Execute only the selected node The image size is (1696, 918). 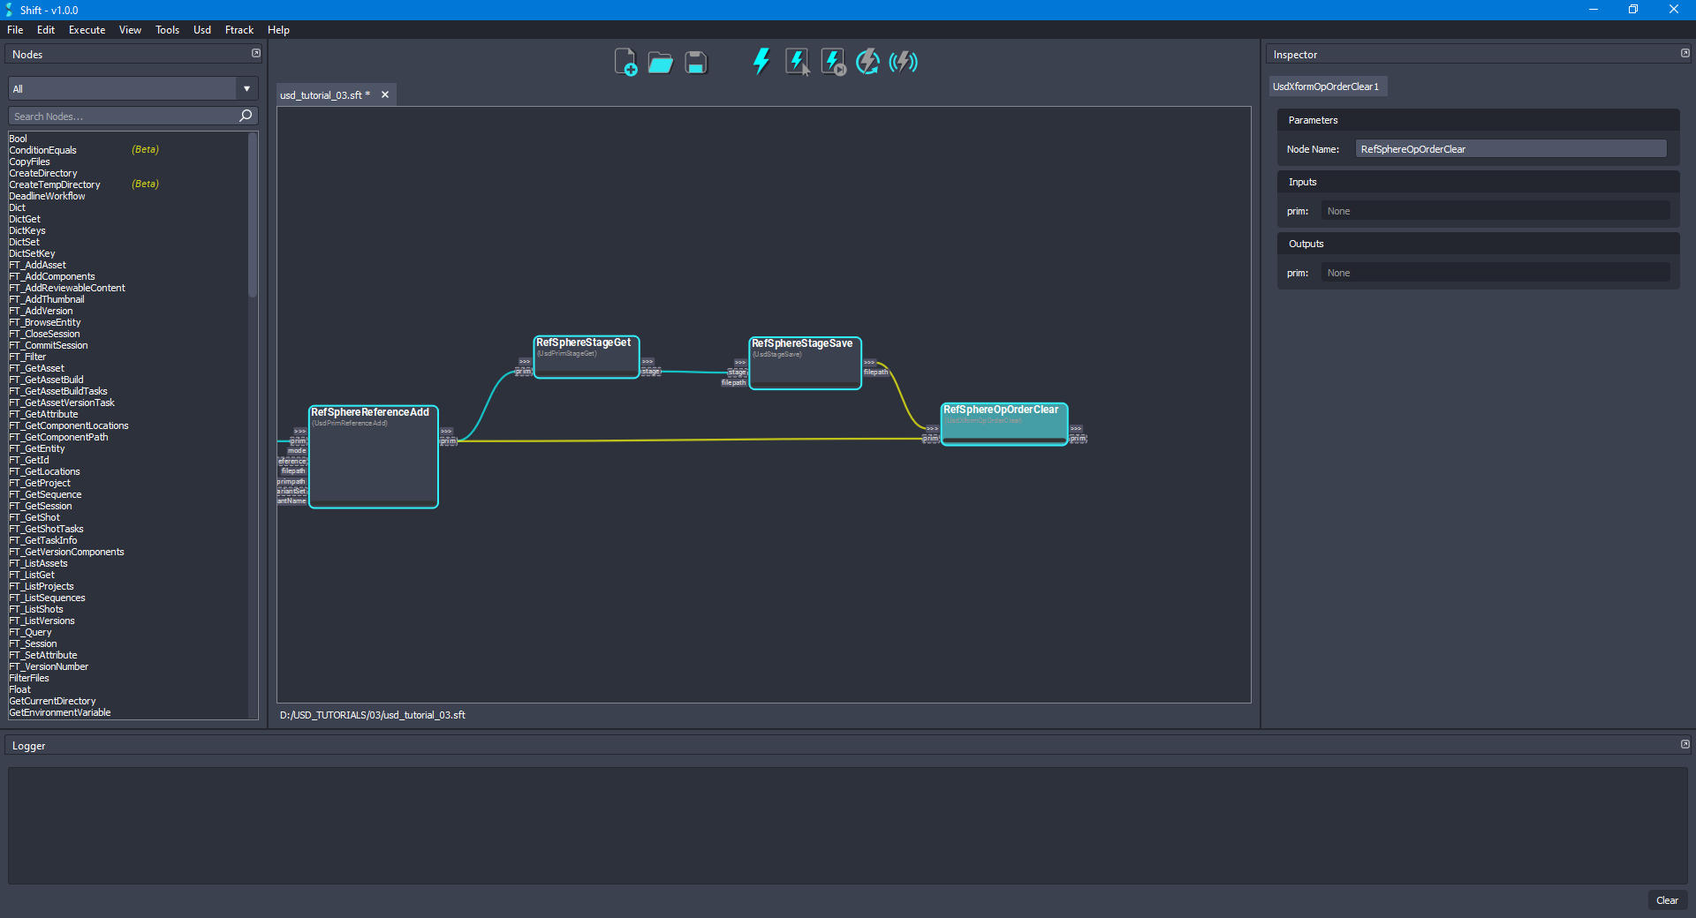pos(798,62)
